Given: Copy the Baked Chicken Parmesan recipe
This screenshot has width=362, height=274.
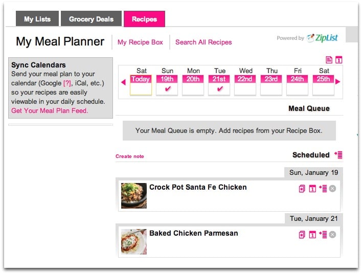Looking at the screenshot, I should [x=302, y=235].
